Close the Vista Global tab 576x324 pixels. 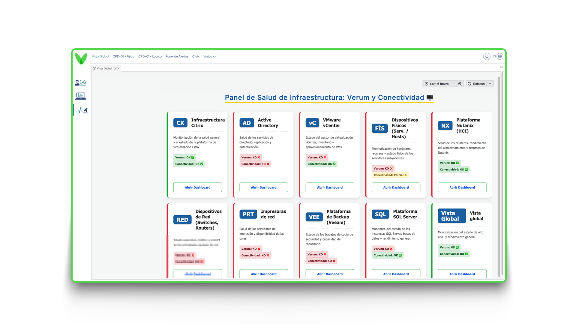click(118, 68)
